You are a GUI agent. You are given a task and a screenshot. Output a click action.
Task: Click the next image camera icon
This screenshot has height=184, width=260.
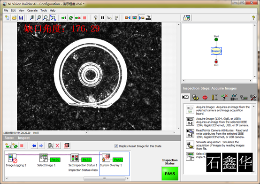click(141, 18)
